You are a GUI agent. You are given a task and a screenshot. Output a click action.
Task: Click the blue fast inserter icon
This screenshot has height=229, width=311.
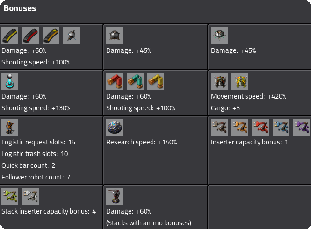[281, 127]
